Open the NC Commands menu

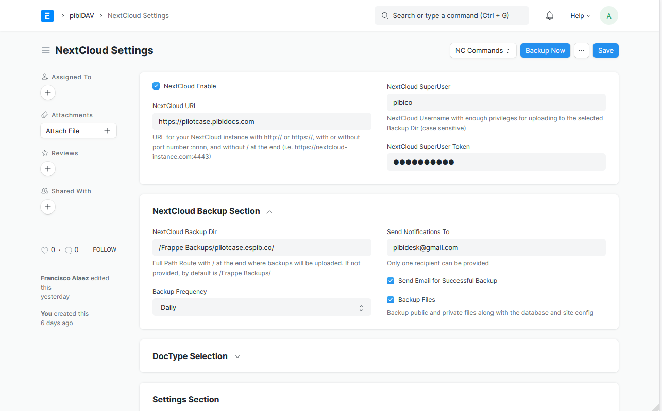483,50
